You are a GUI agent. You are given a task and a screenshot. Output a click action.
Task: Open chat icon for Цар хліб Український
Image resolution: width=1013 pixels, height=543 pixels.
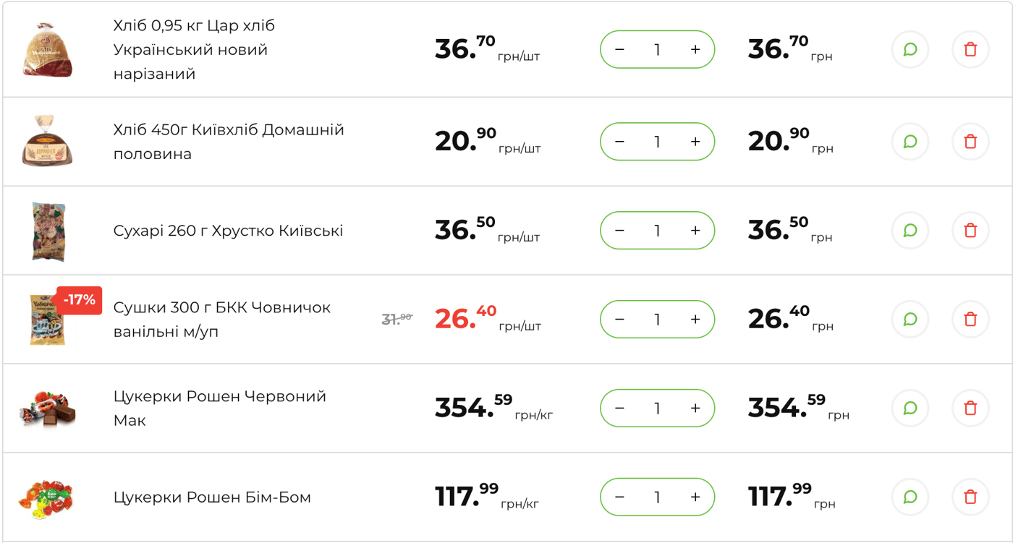pos(910,49)
